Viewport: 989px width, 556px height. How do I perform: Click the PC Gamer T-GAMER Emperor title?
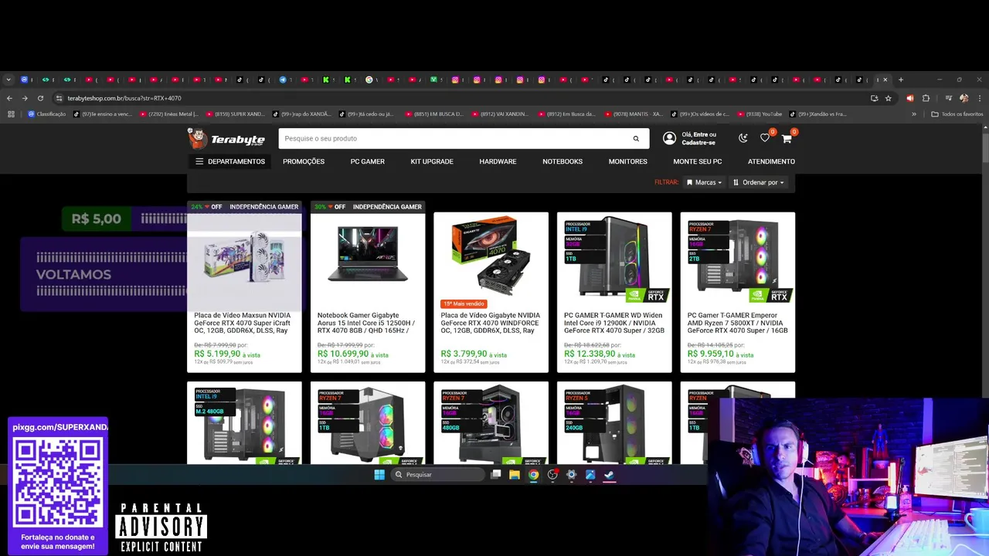(738, 323)
